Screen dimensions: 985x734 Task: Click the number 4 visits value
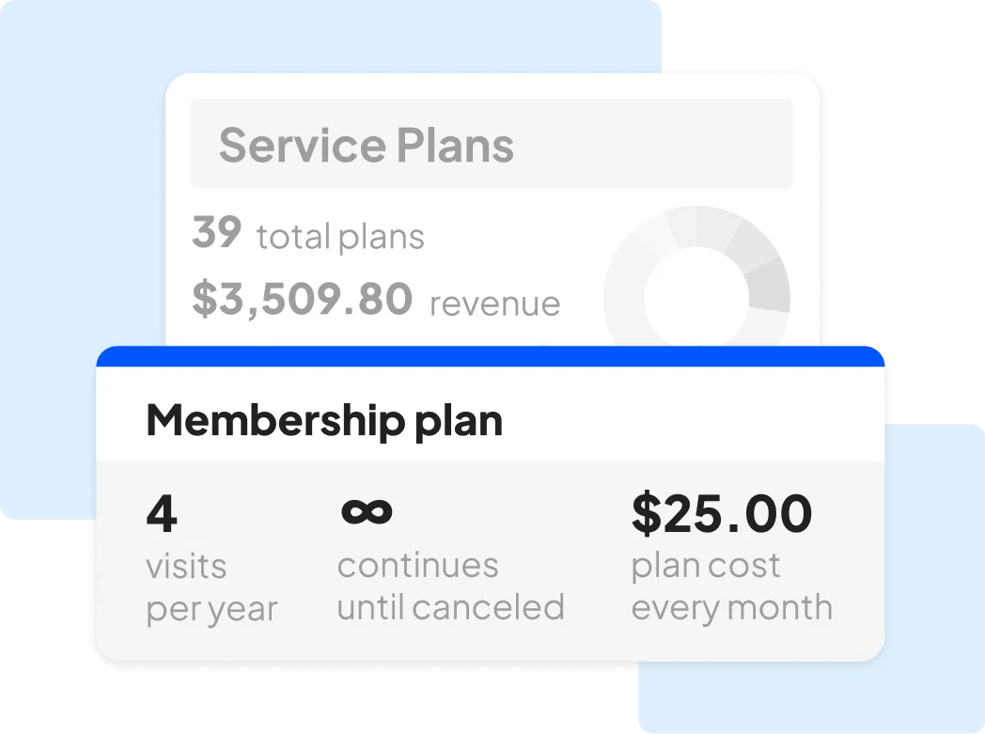click(x=162, y=513)
